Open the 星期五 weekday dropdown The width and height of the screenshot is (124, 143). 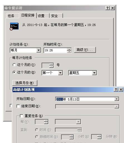[94, 73]
